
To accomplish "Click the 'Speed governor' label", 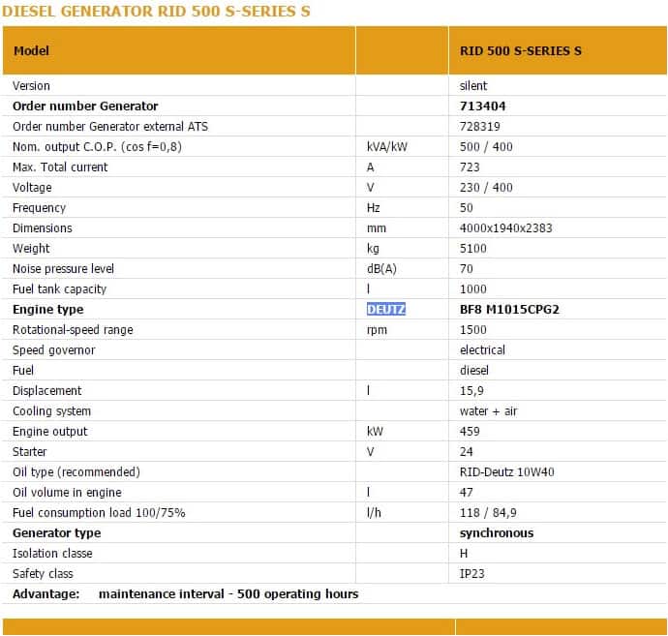I will (53, 350).
